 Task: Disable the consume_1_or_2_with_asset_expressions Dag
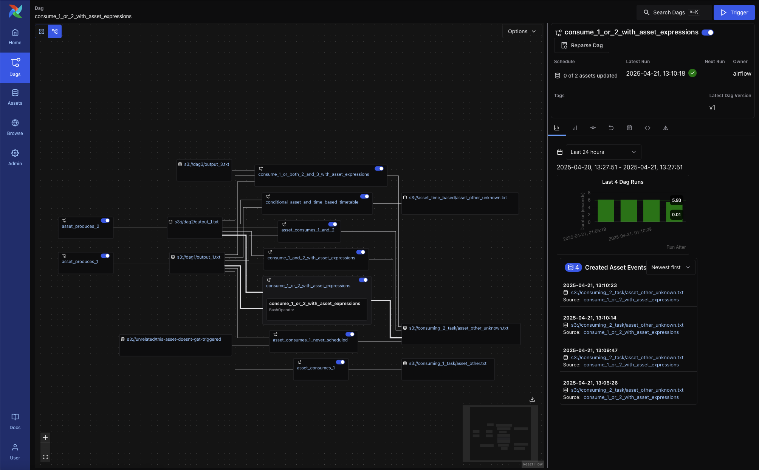708,33
